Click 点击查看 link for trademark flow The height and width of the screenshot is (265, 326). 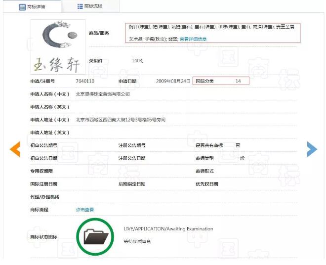click(84, 210)
